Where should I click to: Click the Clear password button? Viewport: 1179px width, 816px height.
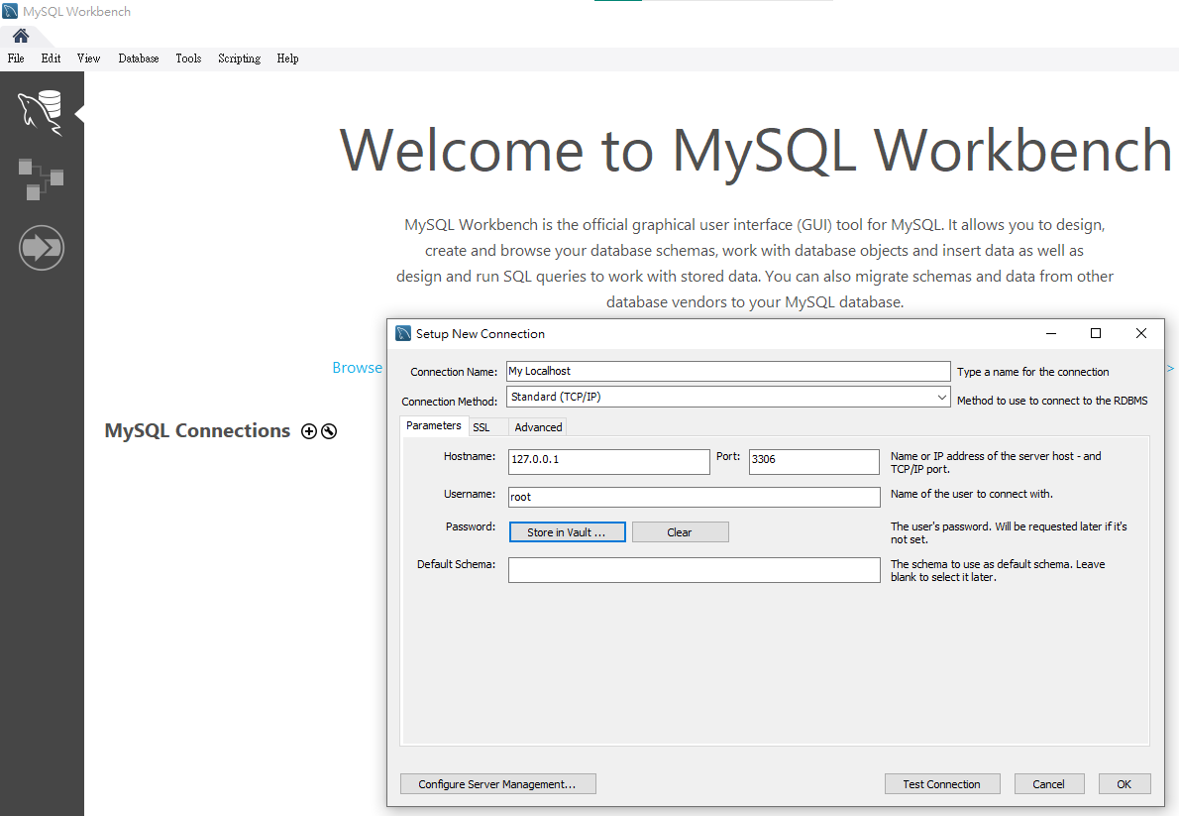click(680, 532)
